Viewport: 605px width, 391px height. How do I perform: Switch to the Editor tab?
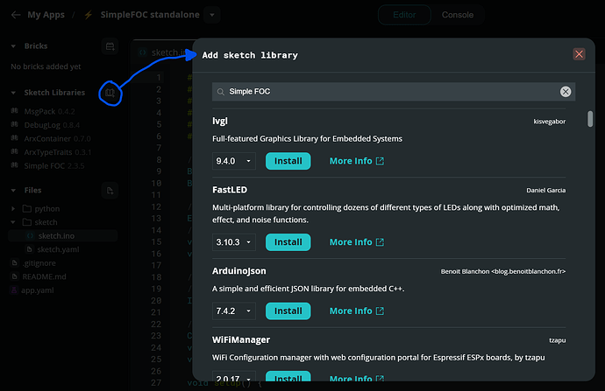click(x=404, y=15)
